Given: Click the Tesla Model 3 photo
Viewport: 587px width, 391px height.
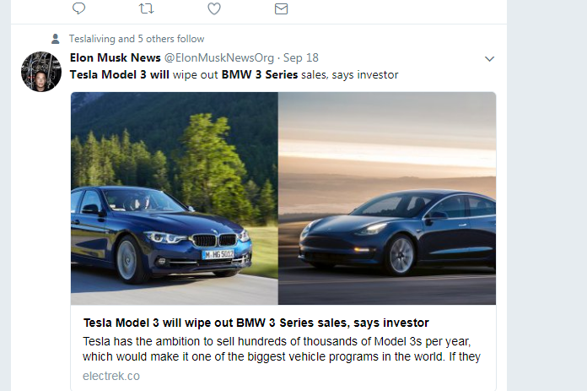Looking at the screenshot, I should 386,198.
